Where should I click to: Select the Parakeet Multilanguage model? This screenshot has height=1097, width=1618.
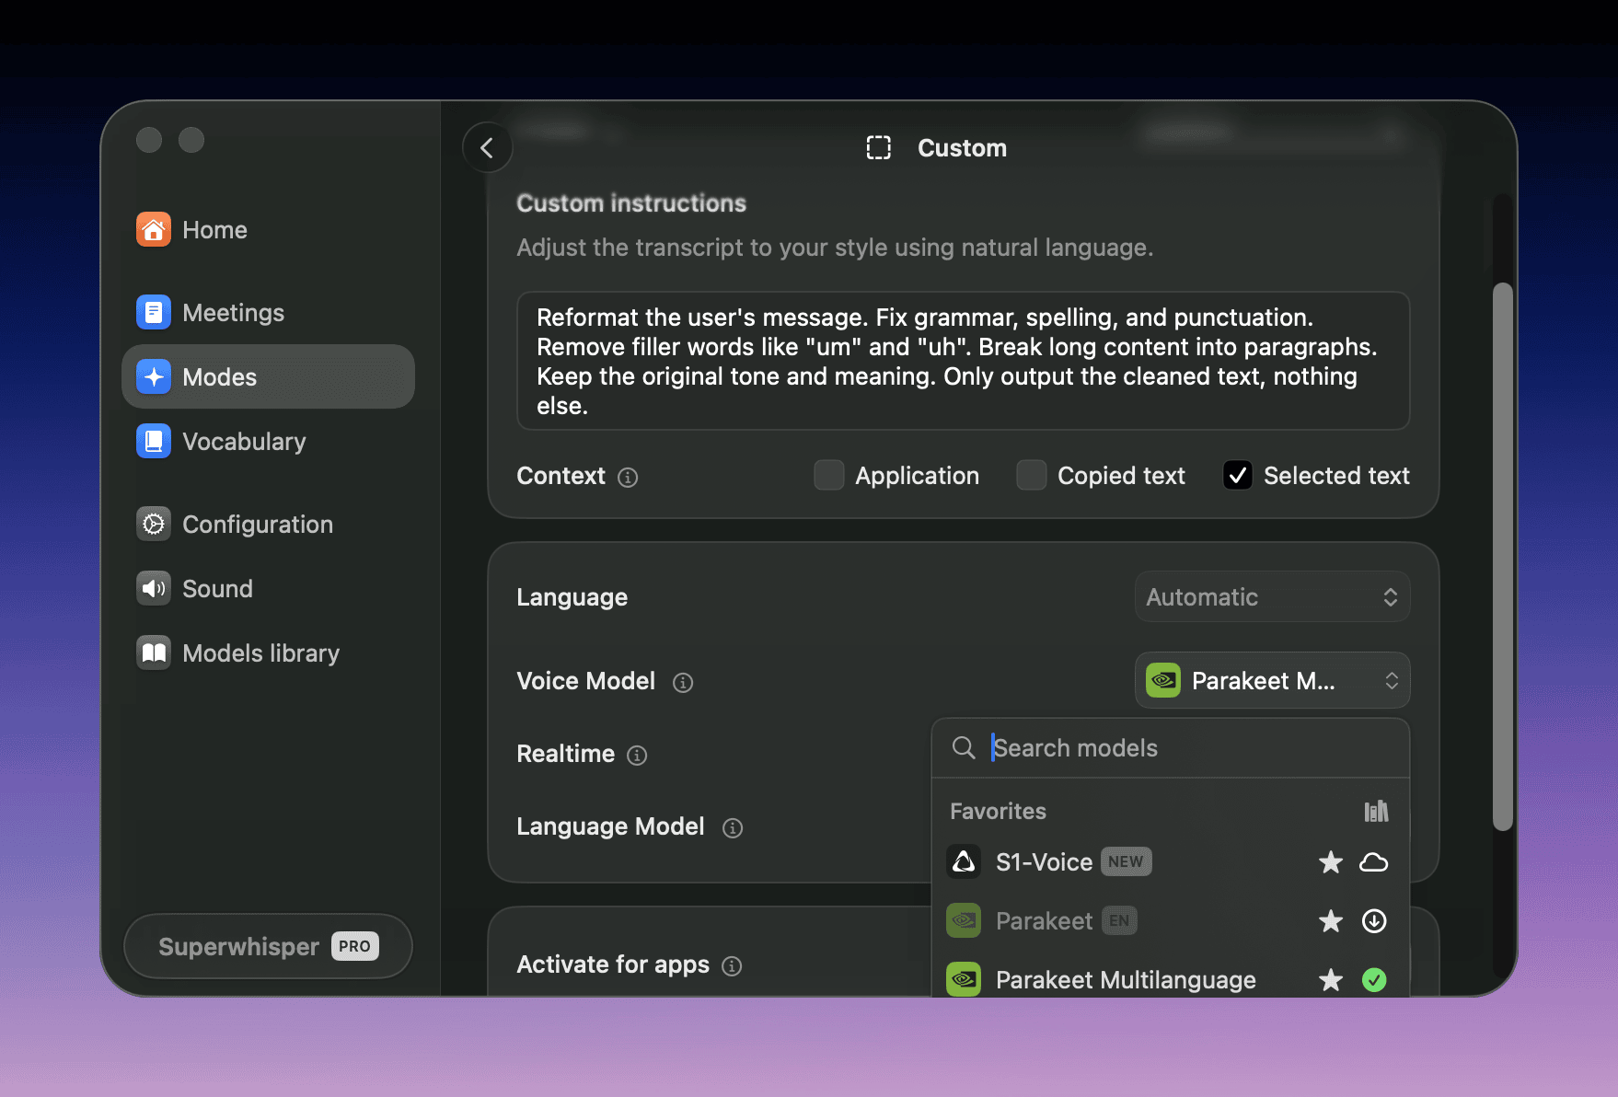(1170, 978)
